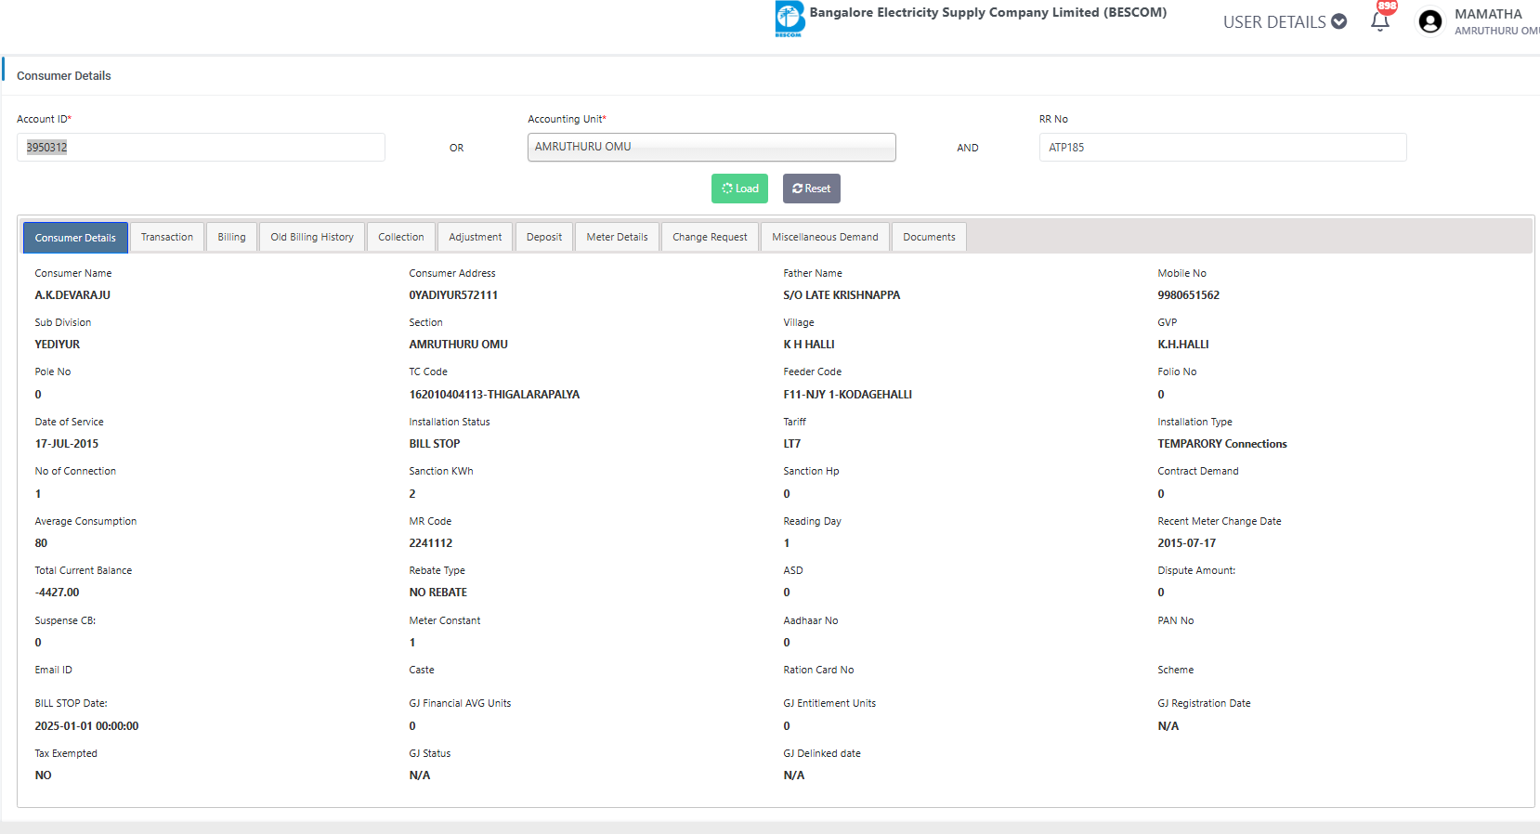Viewport: 1540px width, 834px height.
Task: Click the MR Code 2241112
Action: pyautogui.click(x=431, y=543)
